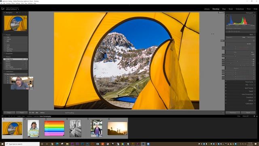Select the black-and-white photo thumbnail

75,129
